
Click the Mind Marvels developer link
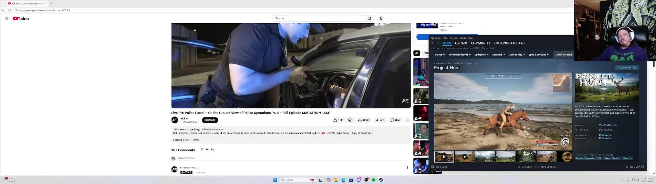[606, 135]
